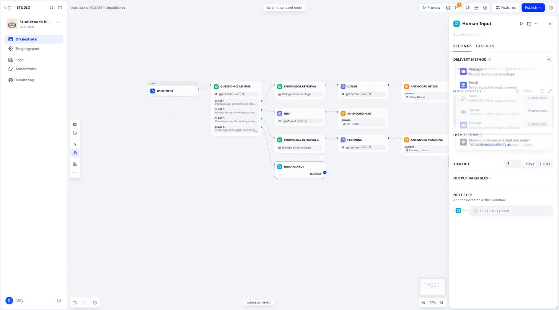Open help docs book icon in node panel
559x310 pixels.
click(x=529, y=24)
